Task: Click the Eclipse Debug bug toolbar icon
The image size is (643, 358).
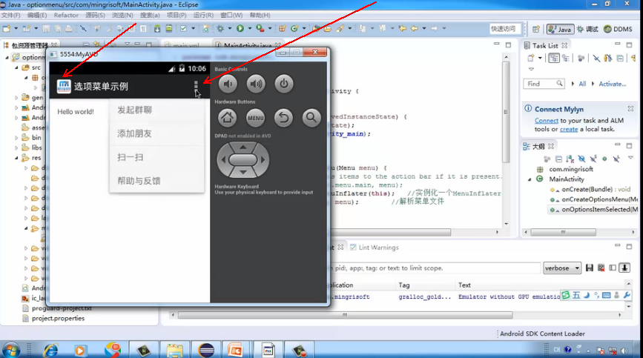Action: click(220, 28)
